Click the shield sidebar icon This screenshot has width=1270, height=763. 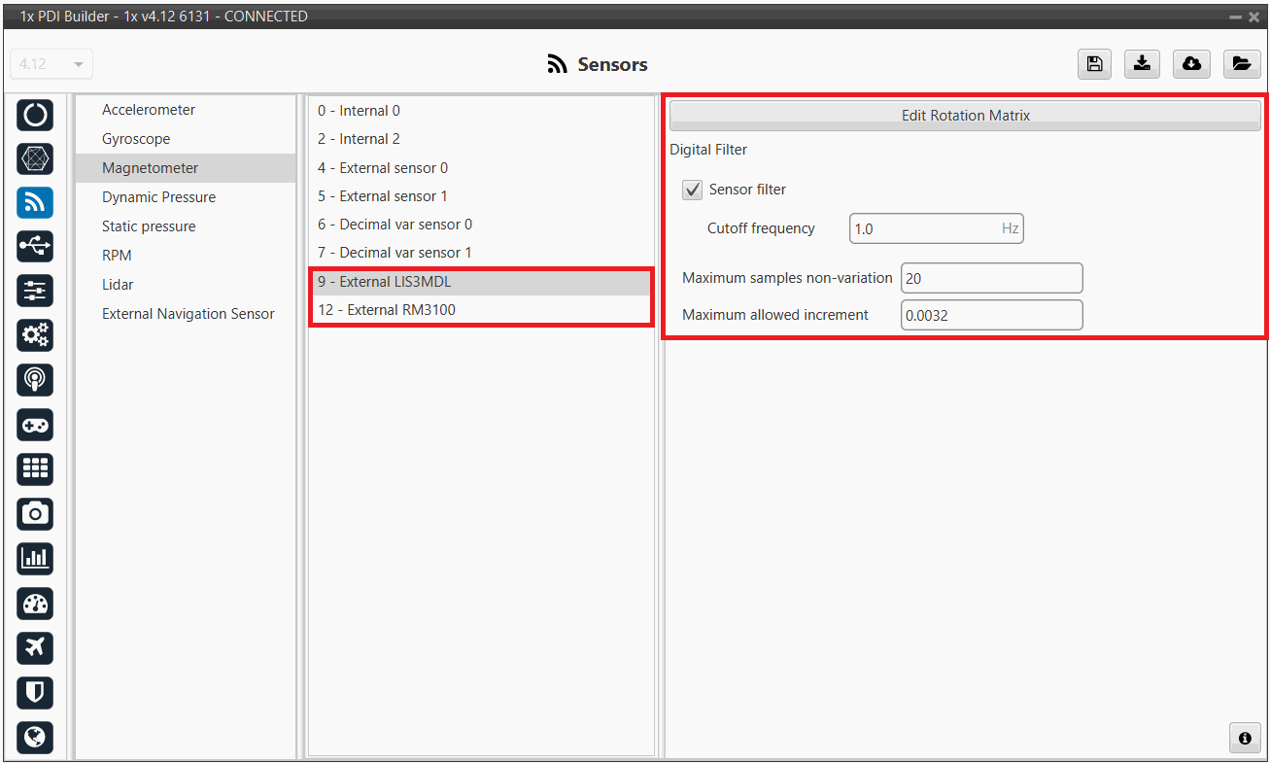pos(35,692)
